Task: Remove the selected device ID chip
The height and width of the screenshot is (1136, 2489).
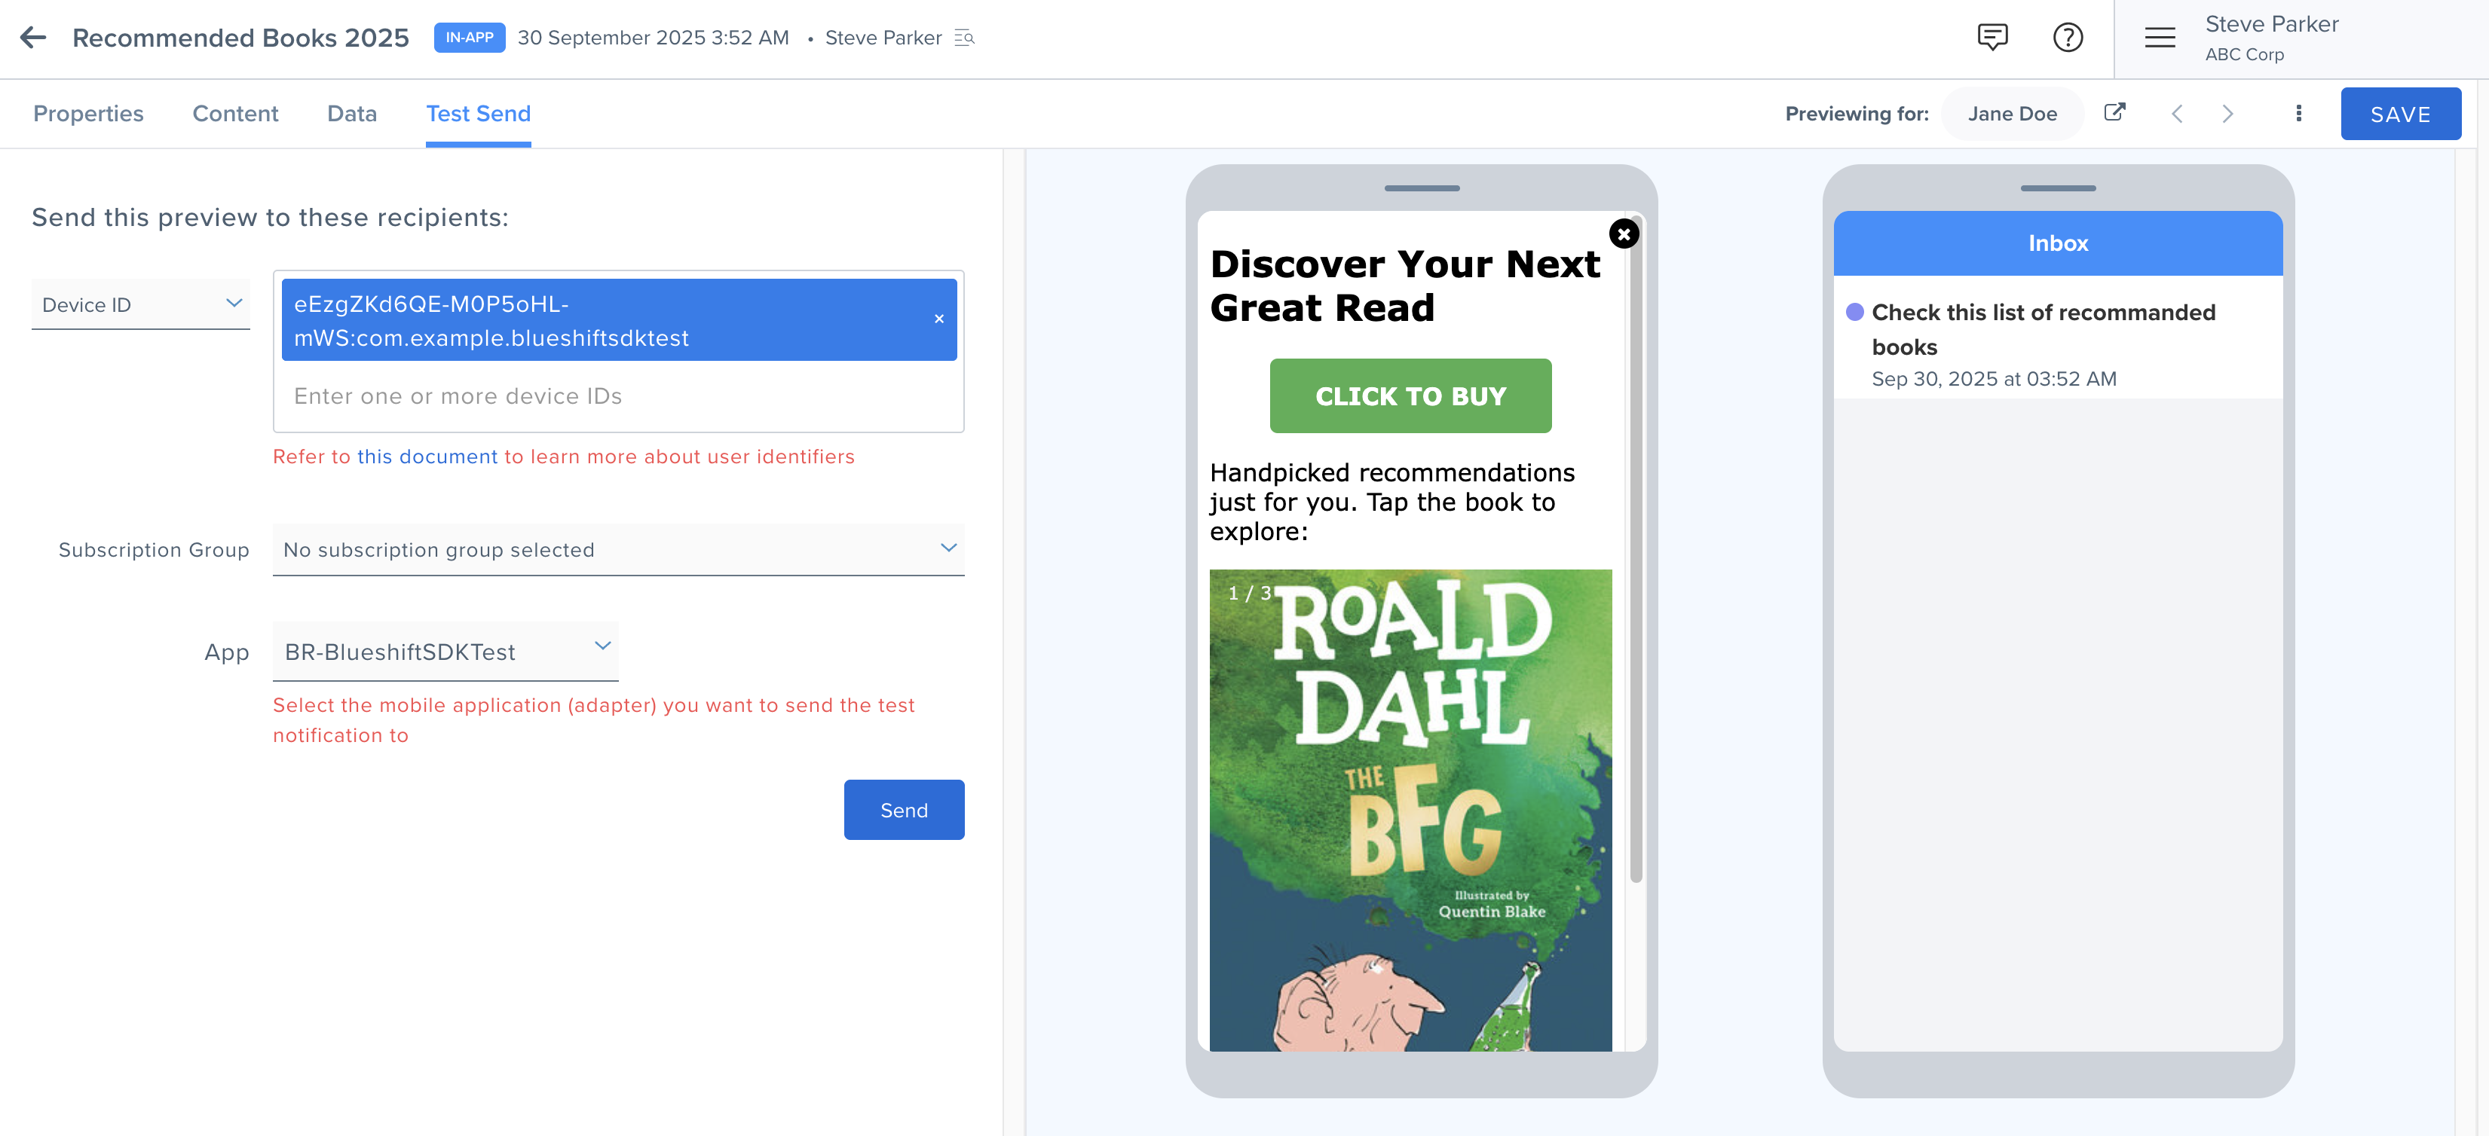Action: [939, 319]
